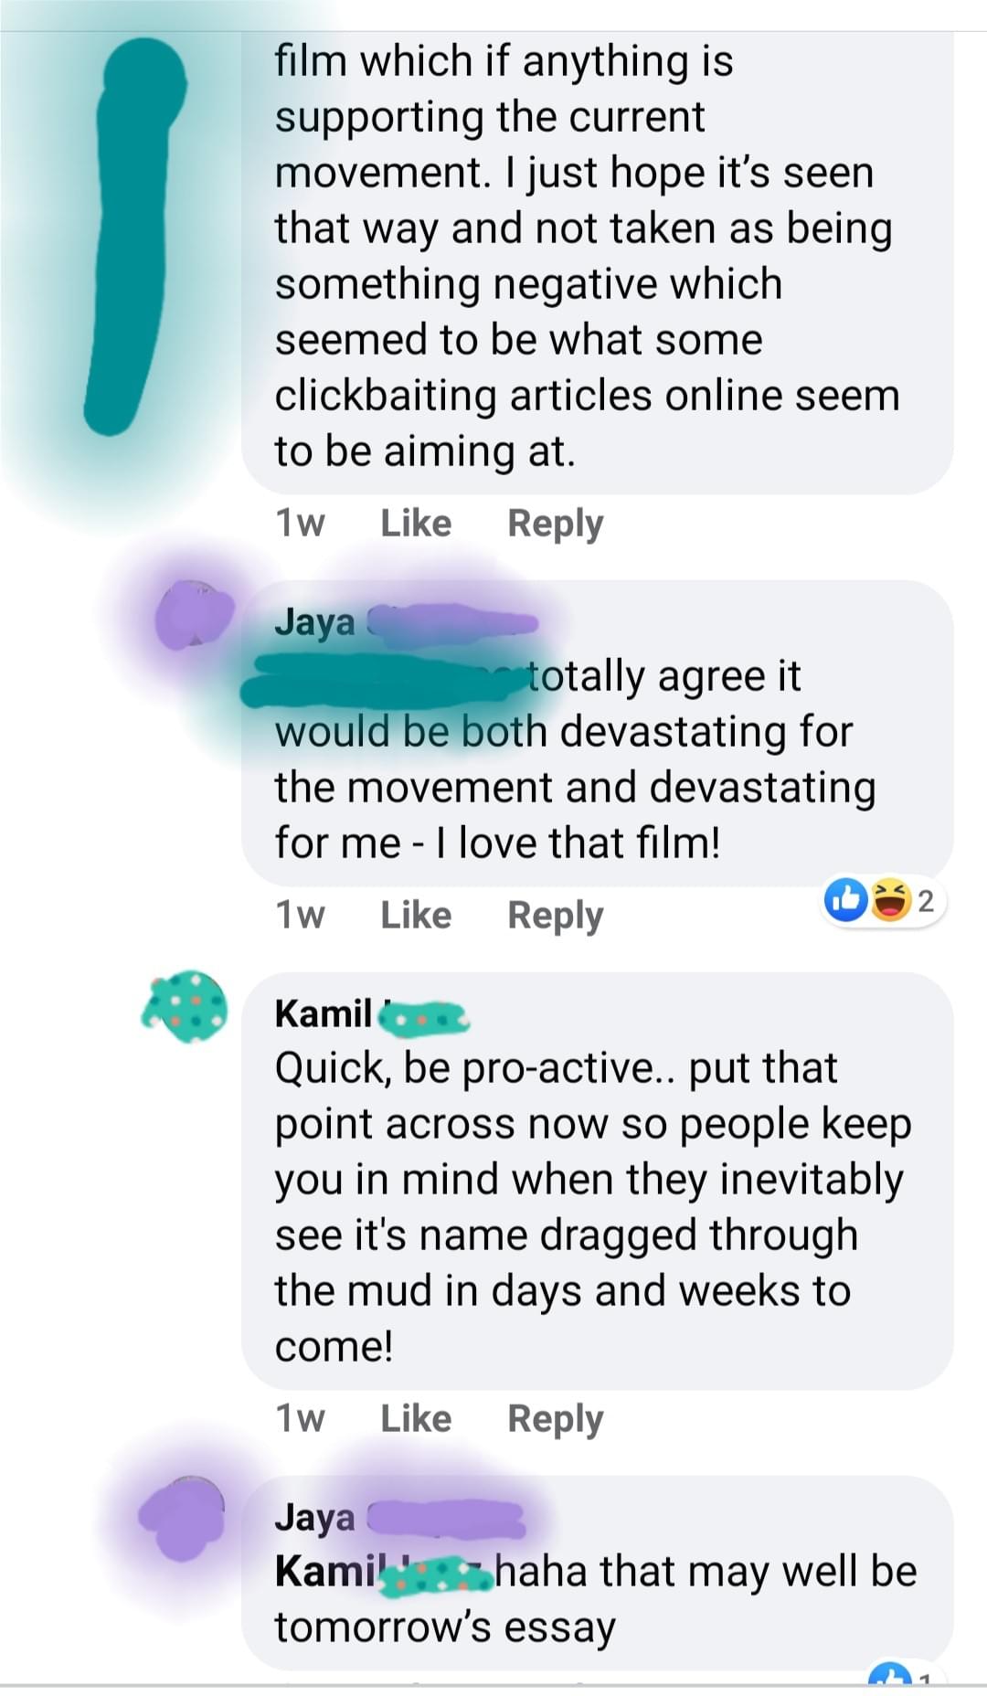The width and height of the screenshot is (987, 1696).
Task: Open the tagged Kamil mention in Jaya's reply
Action: (x=384, y=1572)
